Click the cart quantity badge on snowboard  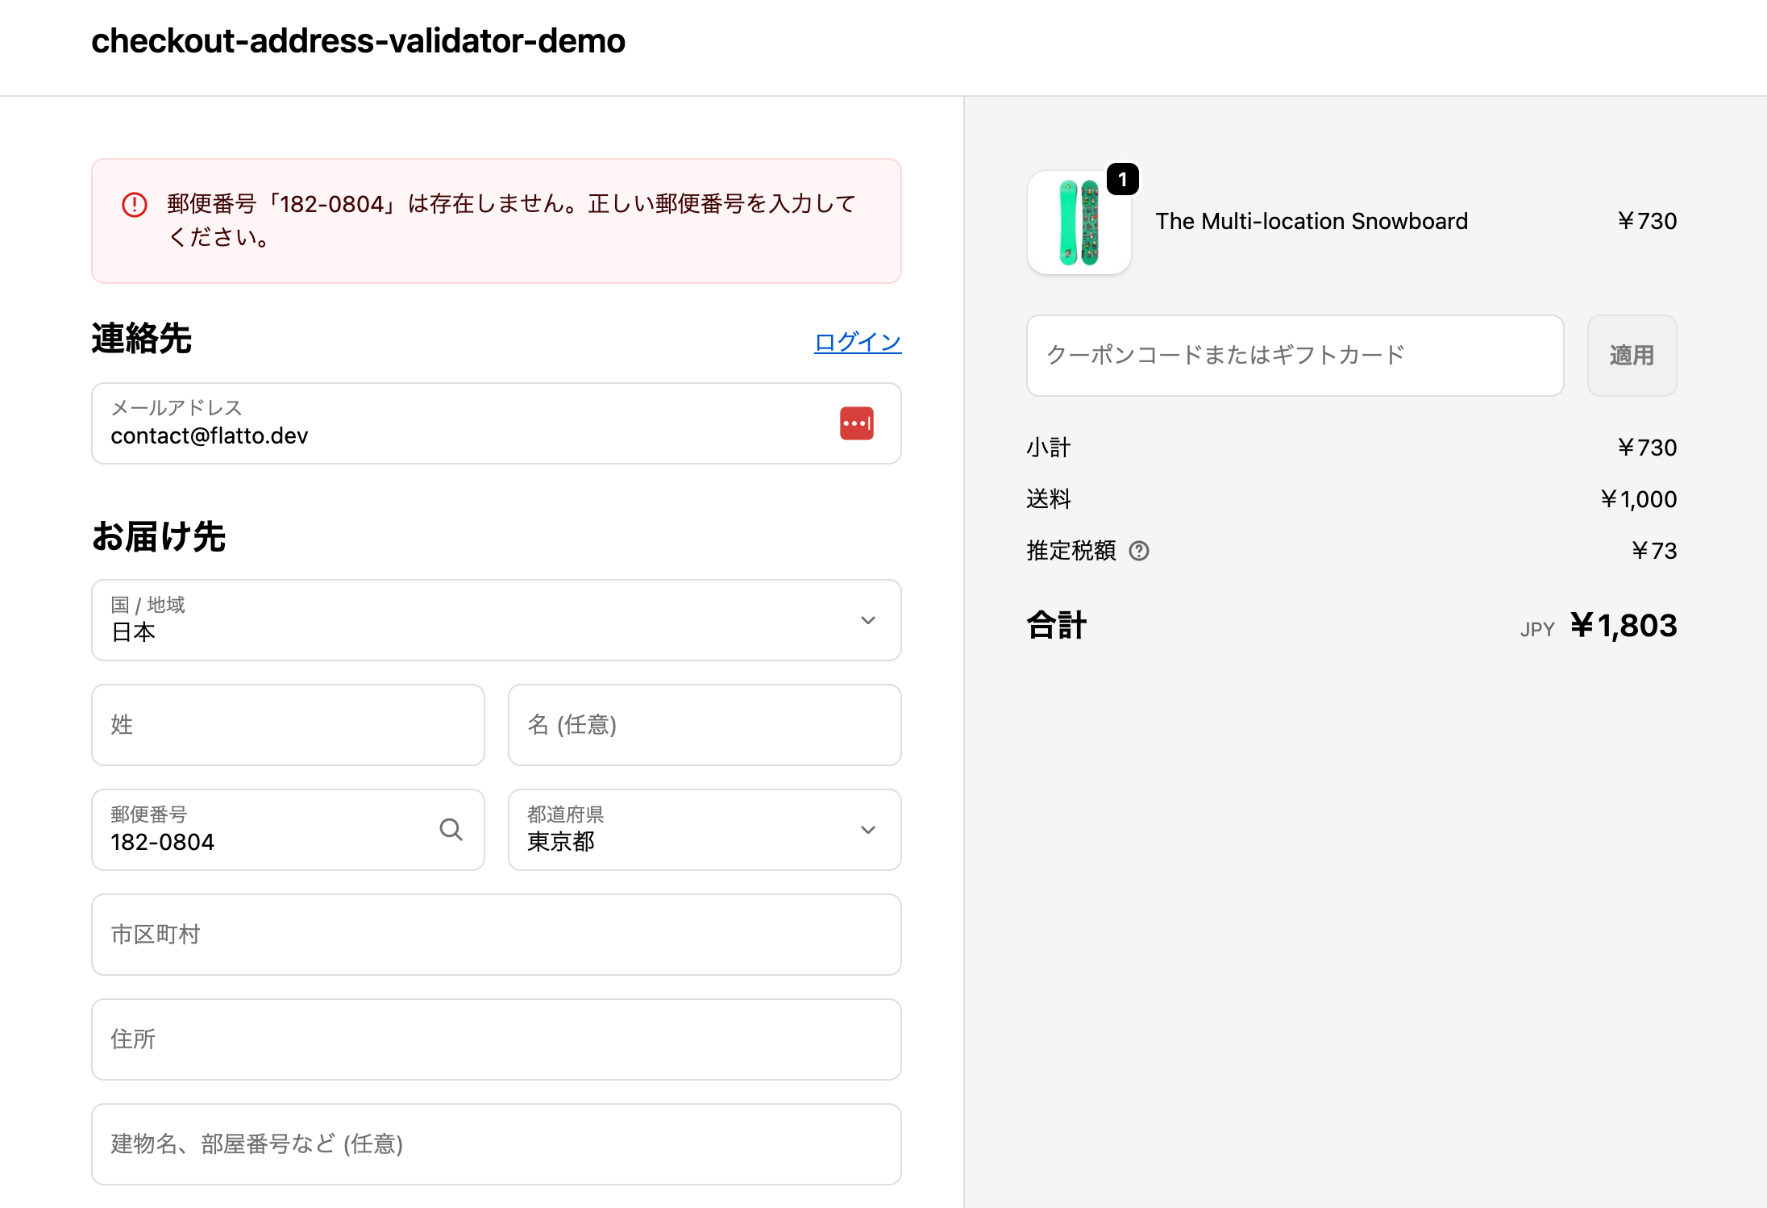(x=1122, y=179)
